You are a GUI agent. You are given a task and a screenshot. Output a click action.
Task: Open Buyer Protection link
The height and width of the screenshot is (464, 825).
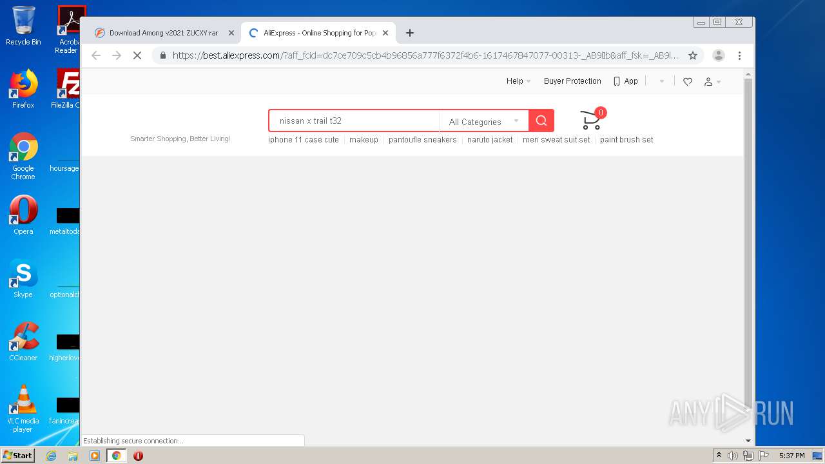pyautogui.click(x=572, y=81)
